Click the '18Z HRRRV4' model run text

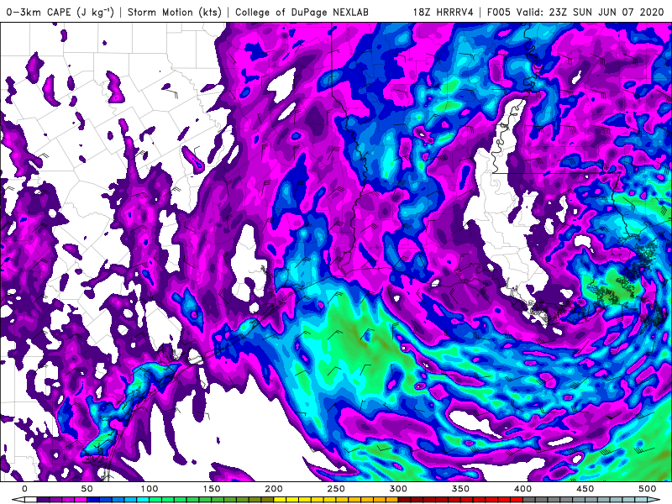pyautogui.click(x=444, y=12)
